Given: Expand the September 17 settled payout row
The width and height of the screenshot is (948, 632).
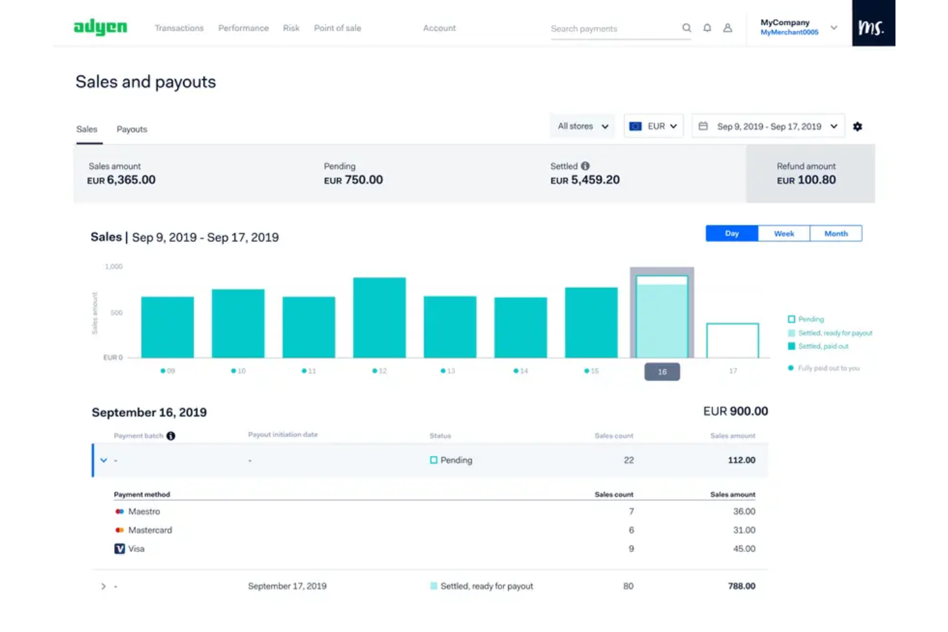Looking at the screenshot, I should [103, 585].
